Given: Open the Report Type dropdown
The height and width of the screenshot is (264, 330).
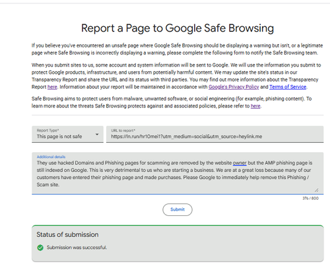Looking at the screenshot, I should (67, 134).
